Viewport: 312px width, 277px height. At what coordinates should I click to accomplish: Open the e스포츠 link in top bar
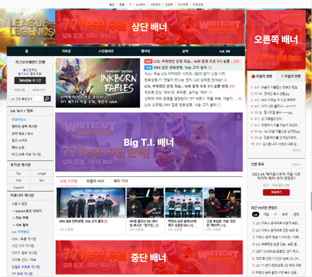click(140, 4)
